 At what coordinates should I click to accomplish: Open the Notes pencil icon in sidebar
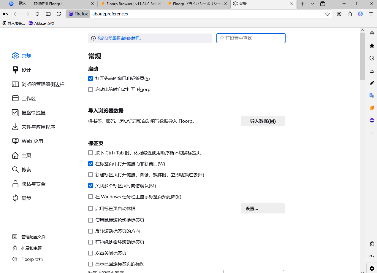372,83
